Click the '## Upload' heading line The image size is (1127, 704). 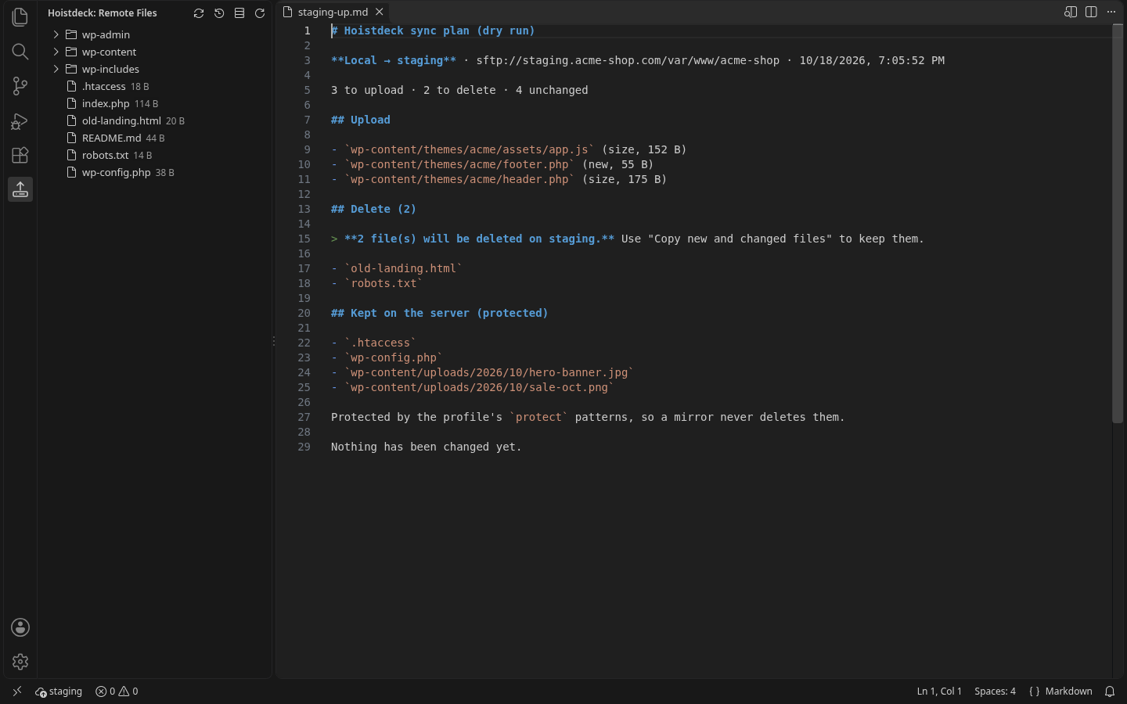(360, 120)
